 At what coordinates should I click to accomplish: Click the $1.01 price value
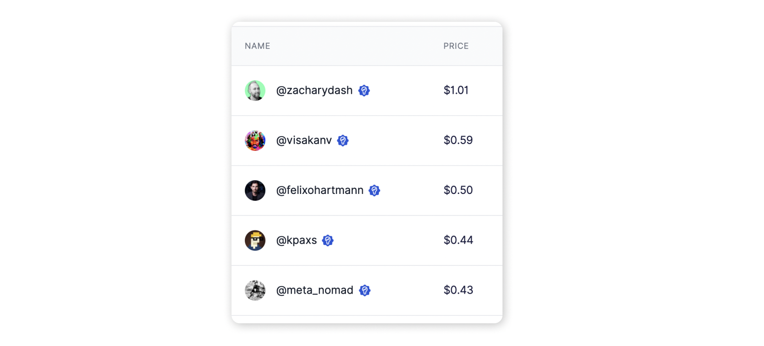point(456,90)
